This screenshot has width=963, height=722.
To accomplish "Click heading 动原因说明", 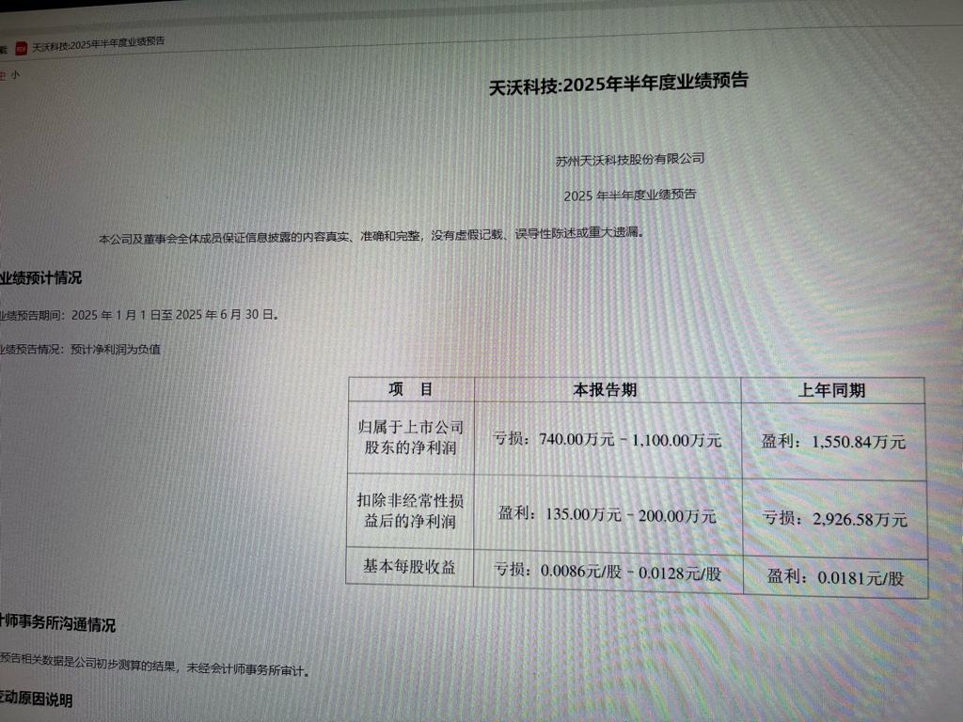I will coord(37,698).
